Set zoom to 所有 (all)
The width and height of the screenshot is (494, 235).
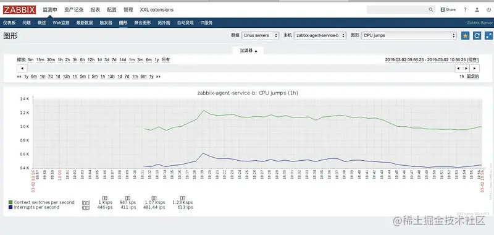(165, 59)
